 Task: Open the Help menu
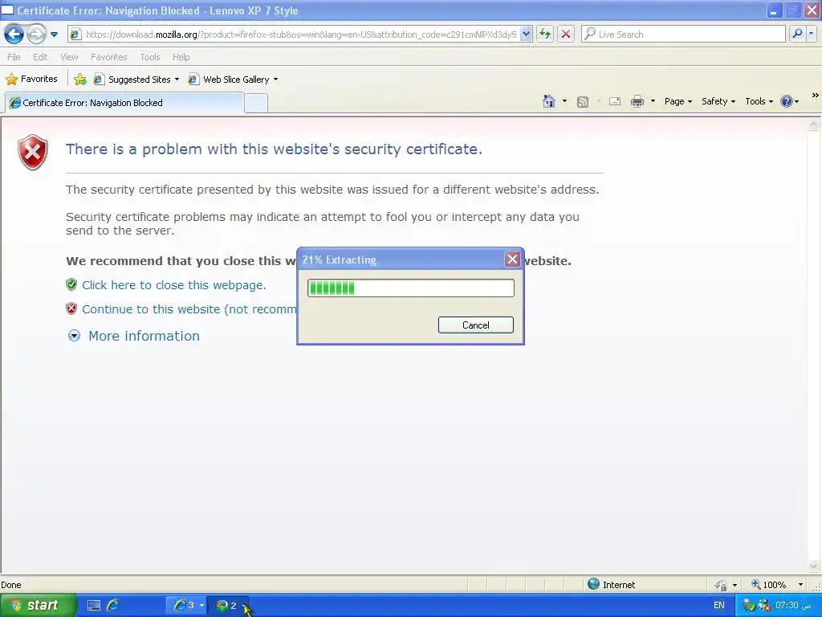click(x=181, y=57)
